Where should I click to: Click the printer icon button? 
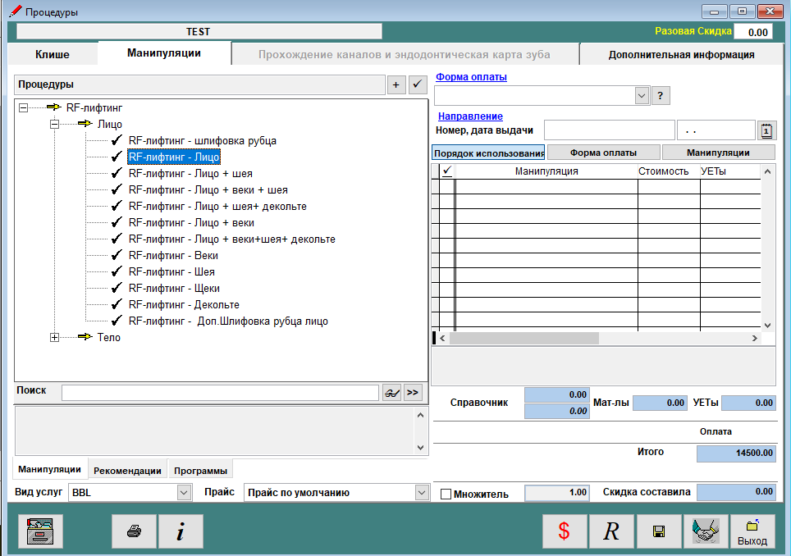[x=134, y=531]
